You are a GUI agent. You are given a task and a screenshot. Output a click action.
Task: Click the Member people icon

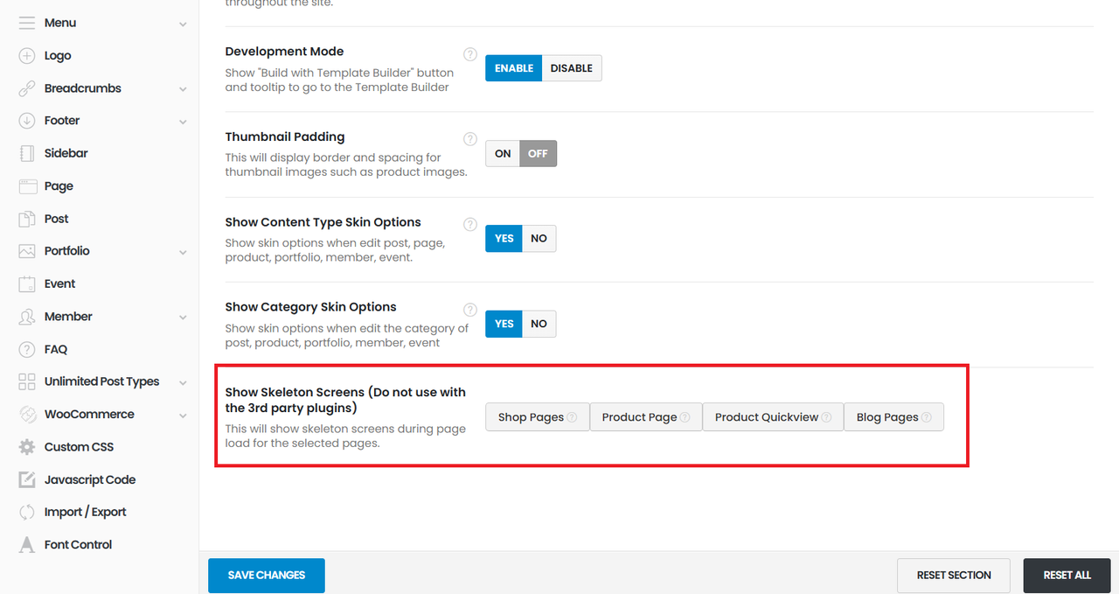(27, 317)
